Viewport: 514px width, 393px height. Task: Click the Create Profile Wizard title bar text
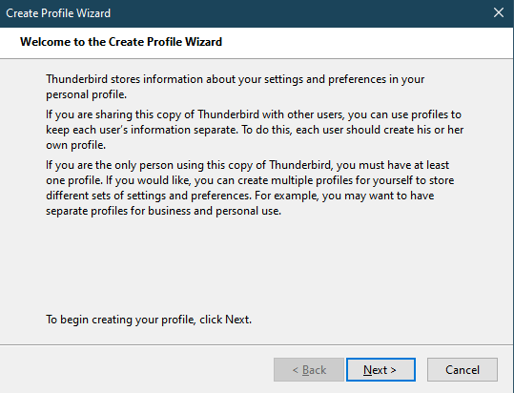click(58, 13)
